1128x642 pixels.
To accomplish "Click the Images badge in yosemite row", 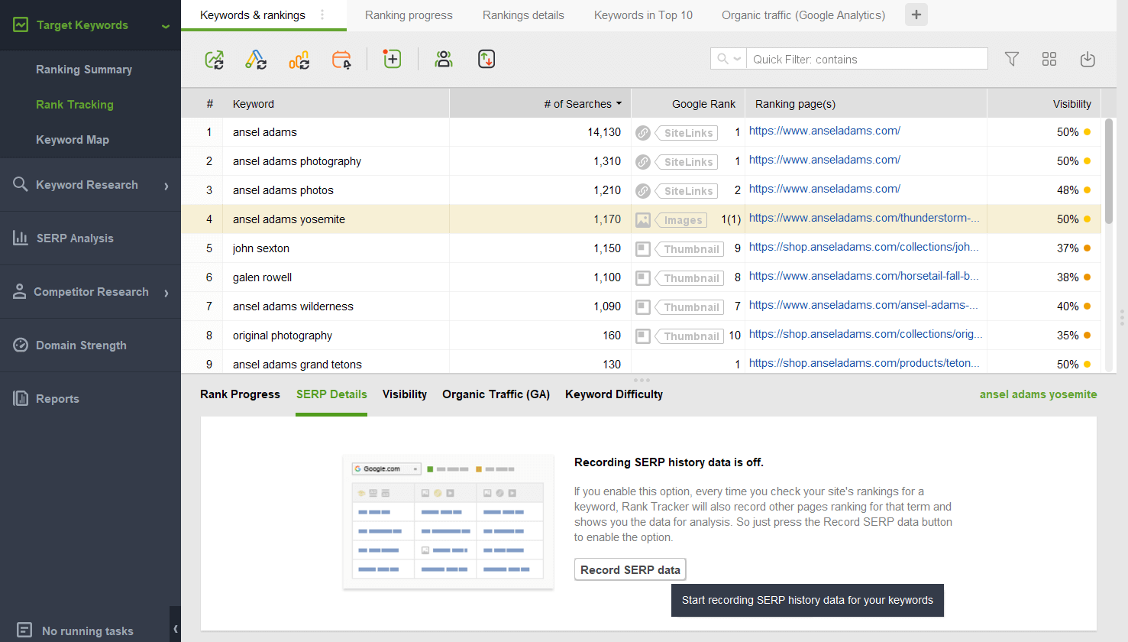I will (682, 220).
